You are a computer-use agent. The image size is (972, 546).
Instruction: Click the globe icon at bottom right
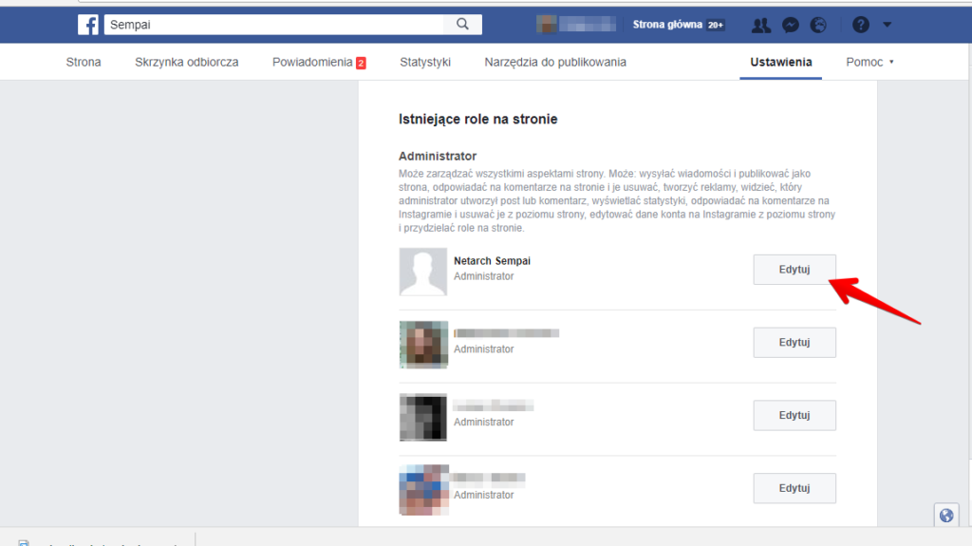946,516
